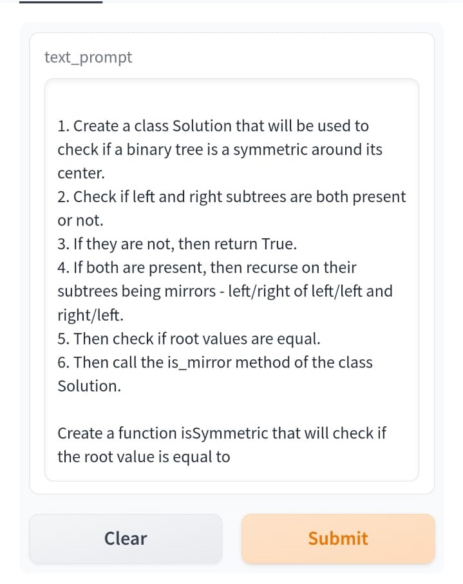Place cursor after "the root value is equal to"
The height and width of the screenshot is (584, 463).
[x=231, y=457]
